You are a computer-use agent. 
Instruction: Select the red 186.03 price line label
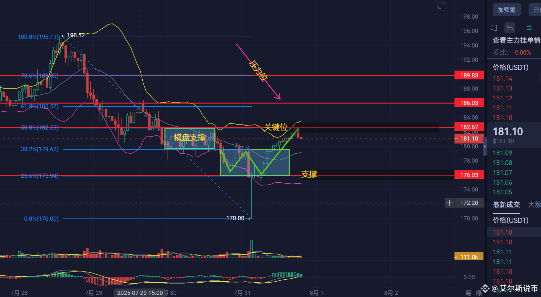(469, 103)
